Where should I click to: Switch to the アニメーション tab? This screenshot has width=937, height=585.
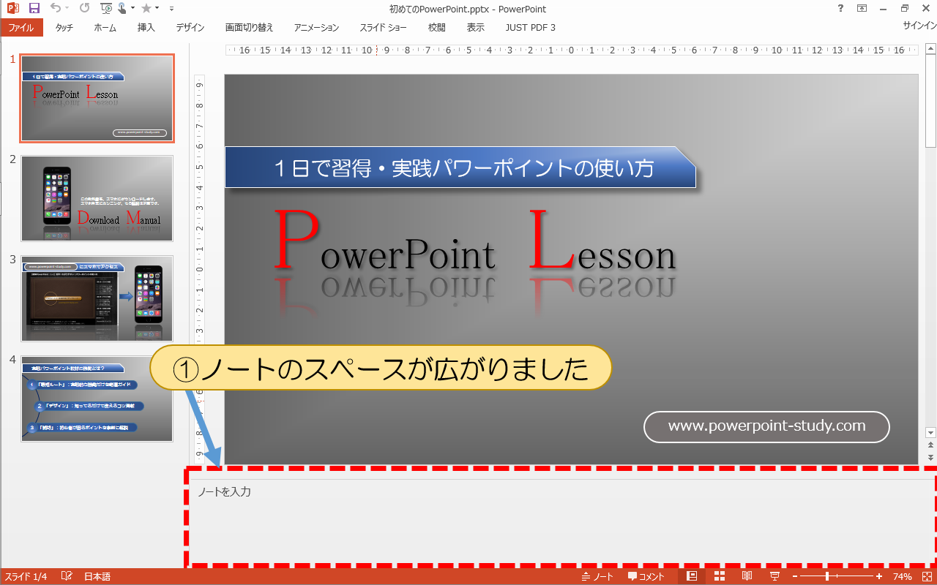(317, 28)
